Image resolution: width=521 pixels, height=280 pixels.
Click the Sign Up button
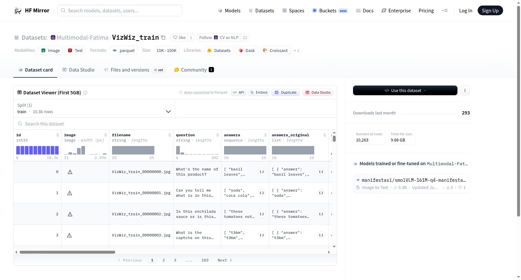pyautogui.click(x=490, y=11)
